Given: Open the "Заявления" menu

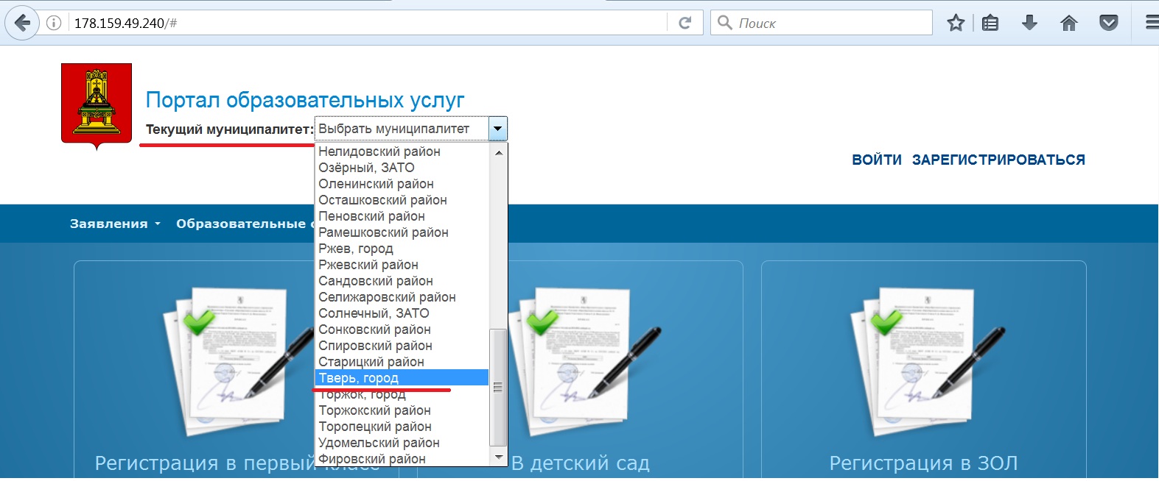Looking at the screenshot, I should pos(114,224).
